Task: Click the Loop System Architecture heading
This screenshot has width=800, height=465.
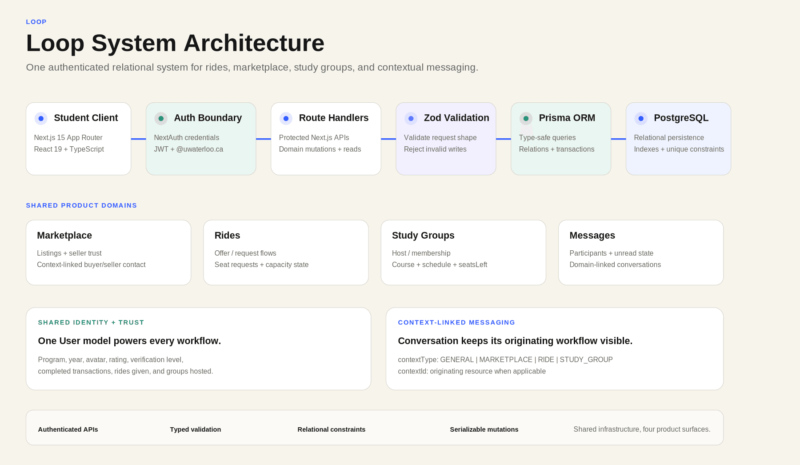Action: pyautogui.click(x=175, y=43)
